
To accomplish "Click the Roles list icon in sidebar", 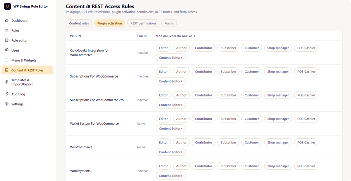I will pos(7,31).
